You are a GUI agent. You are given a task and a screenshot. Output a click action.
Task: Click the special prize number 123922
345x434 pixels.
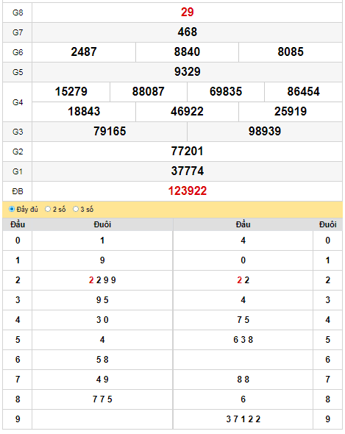[188, 191]
